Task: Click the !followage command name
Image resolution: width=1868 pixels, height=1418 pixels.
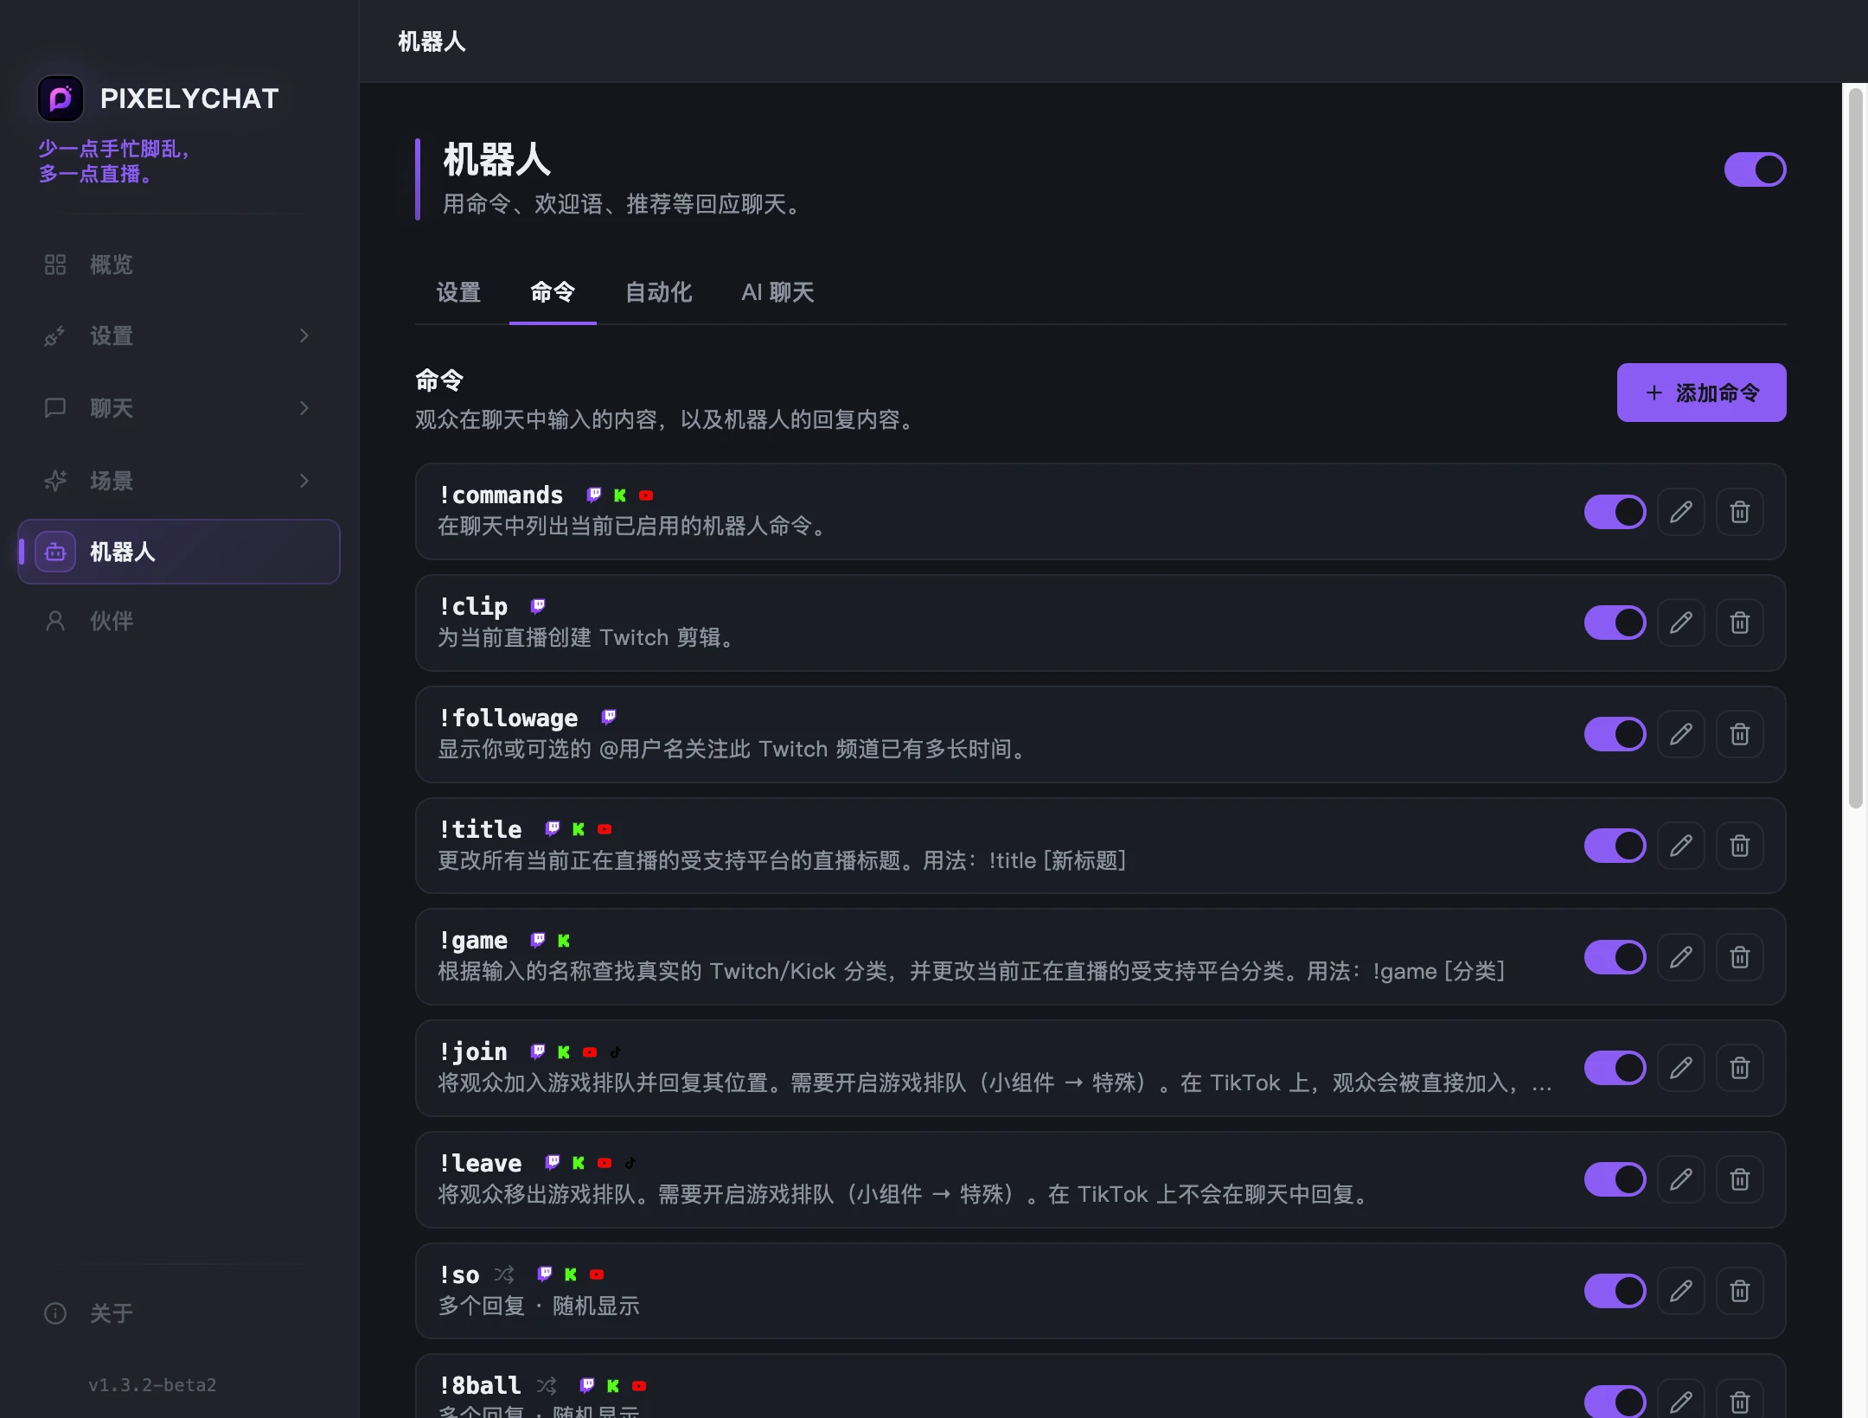Action: pos(509,718)
